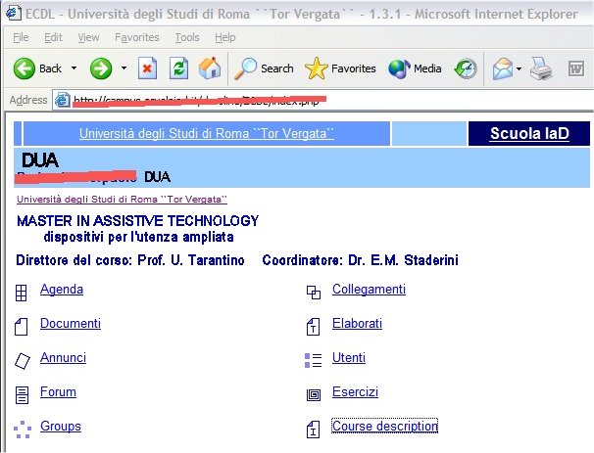Open the Elaborati link

coord(357,323)
